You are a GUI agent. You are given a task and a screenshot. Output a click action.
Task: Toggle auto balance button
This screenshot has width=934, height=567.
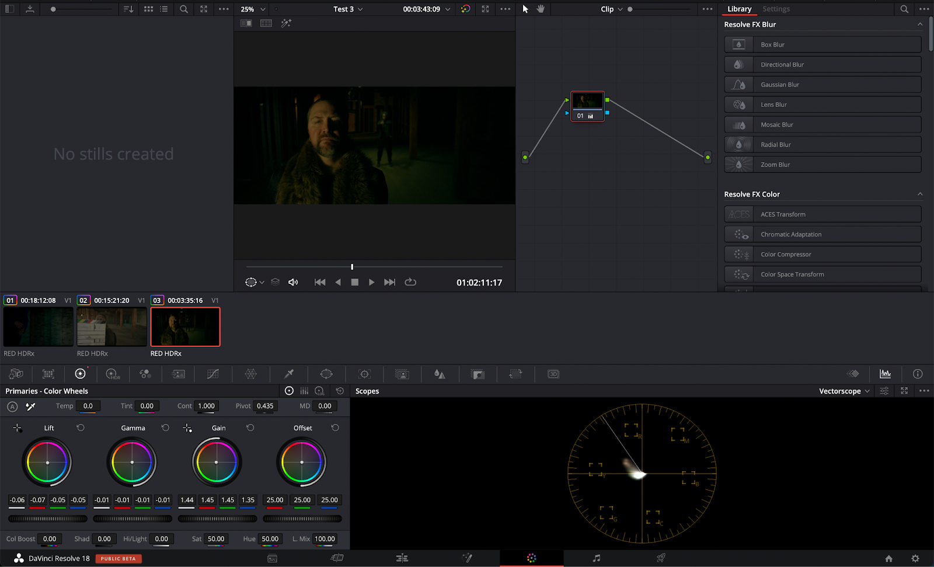click(x=12, y=406)
